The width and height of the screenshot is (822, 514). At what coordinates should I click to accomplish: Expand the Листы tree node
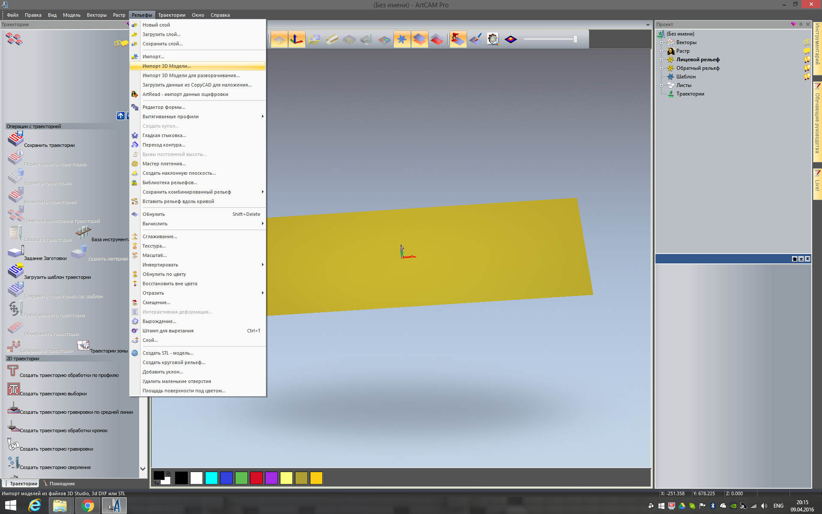661,85
